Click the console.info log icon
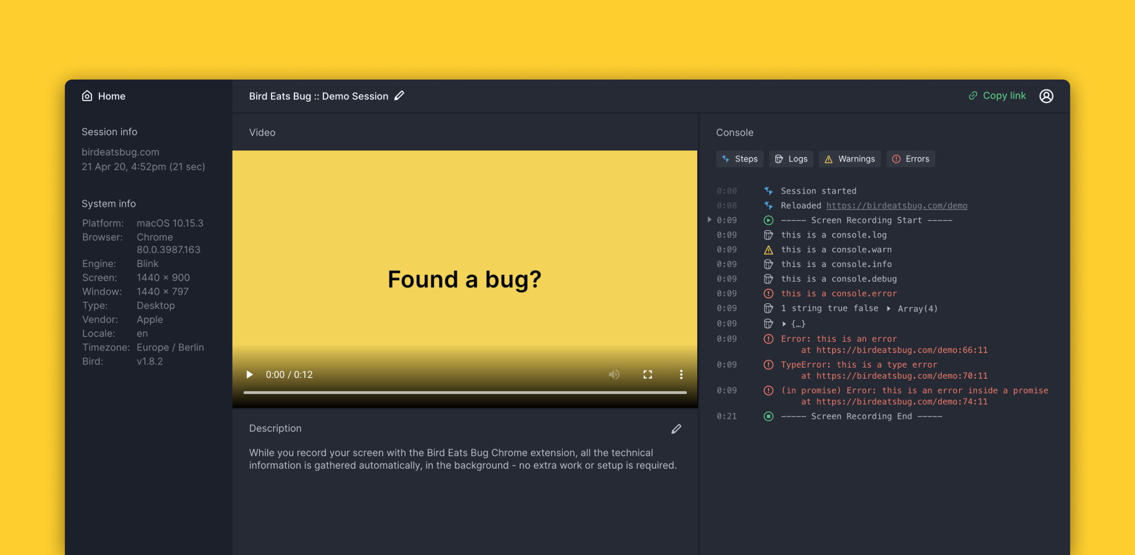 tap(768, 265)
